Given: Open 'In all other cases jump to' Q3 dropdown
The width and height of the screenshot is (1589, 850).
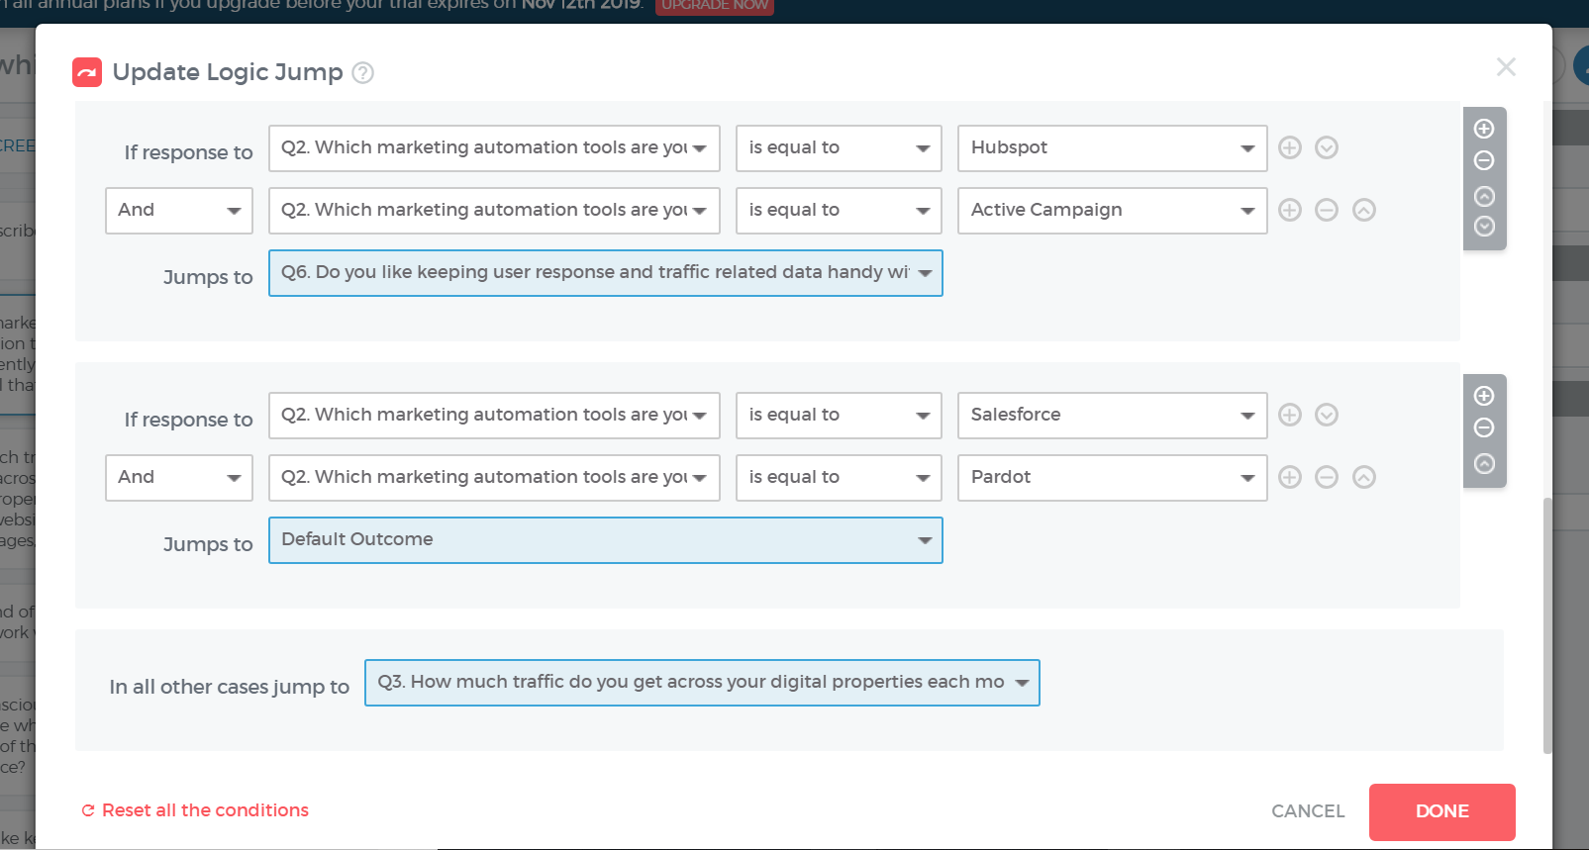Looking at the screenshot, I should click(702, 683).
